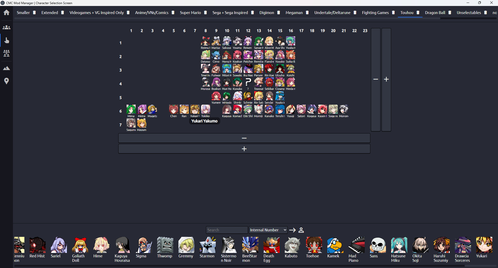Image resolution: width=498 pixels, height=268 pixels.
Task: Click the trash icon next to Super Mario
Action: click(205, 12)
